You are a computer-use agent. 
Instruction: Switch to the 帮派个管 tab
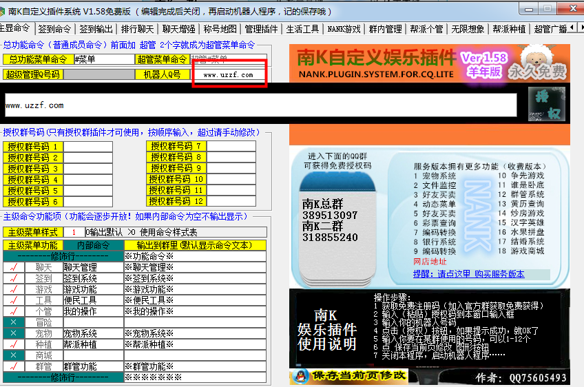(426, 29)
